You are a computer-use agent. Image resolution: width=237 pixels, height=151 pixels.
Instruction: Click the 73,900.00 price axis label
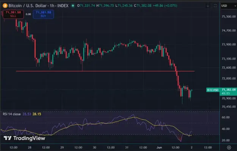(229, 45)
